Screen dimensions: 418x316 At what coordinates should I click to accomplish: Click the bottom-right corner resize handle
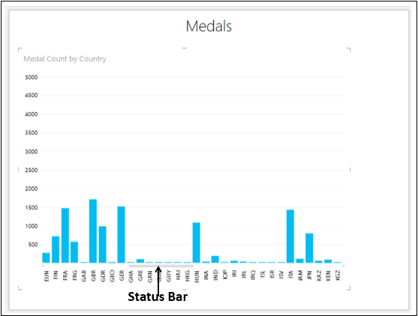(x=348, y=288)
